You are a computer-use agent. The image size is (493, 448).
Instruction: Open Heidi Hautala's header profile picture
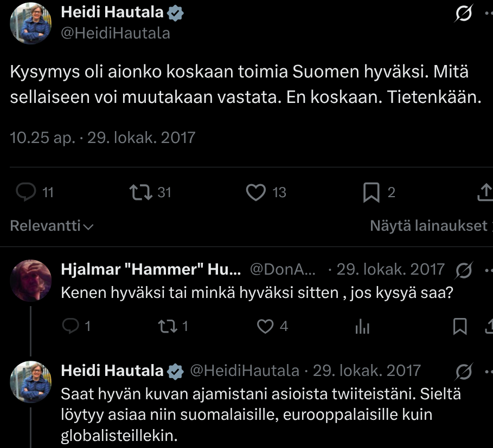[31, 23]
